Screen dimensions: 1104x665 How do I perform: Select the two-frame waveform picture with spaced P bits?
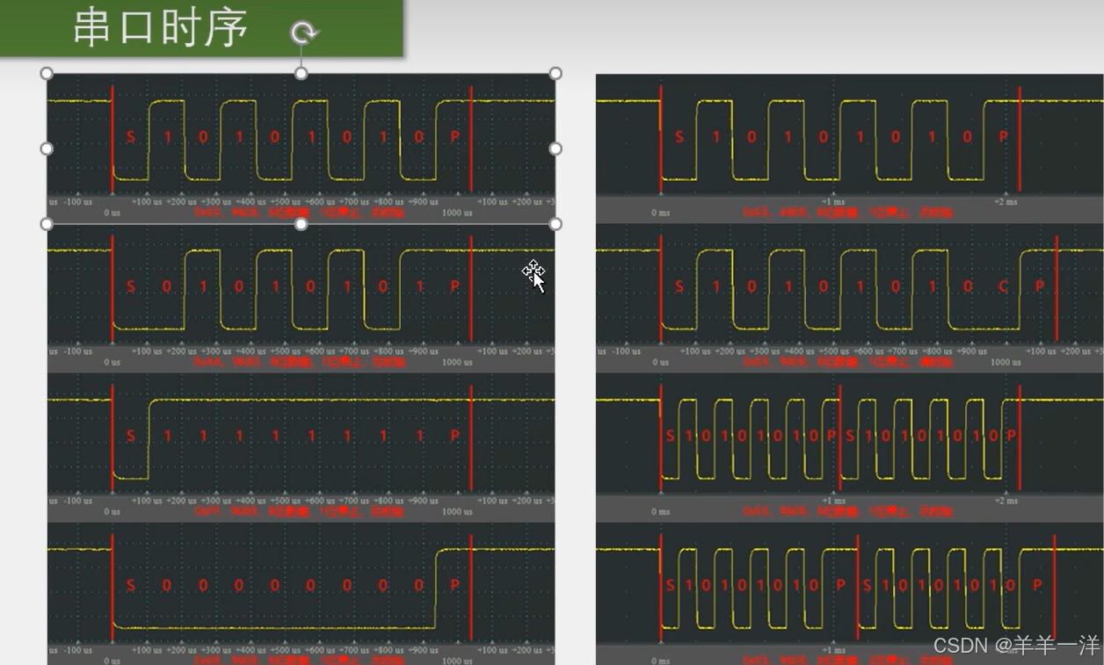(849, 595)
